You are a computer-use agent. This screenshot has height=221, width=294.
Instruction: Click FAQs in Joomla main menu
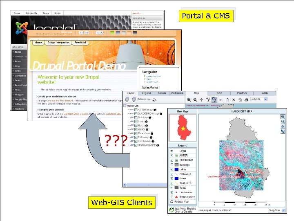18,90
